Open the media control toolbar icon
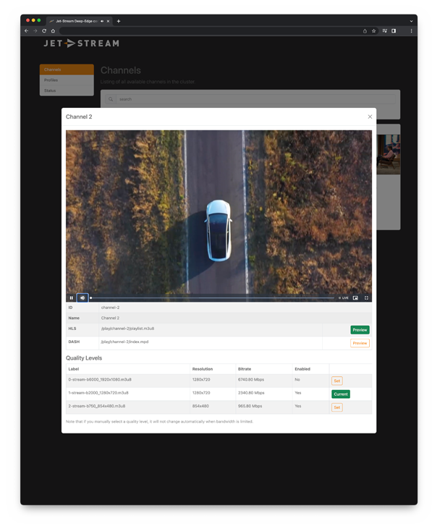 tap(385, 30)
